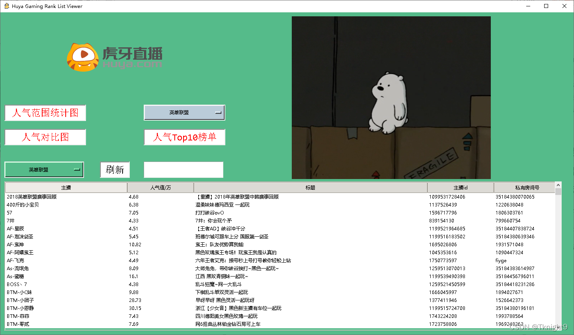The width and height of the screenshot is (574, 335).
Task: Click popularity value 10.82
Action: click(135, 244)
